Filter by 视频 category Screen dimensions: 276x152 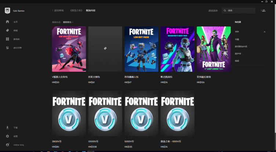point(237,61)
